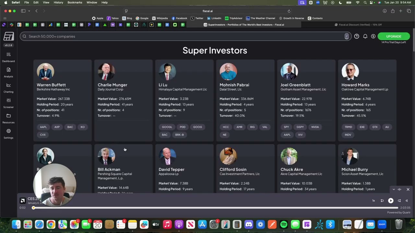
Task: Change playback speed 1x
Action: [x=373, y=201]
